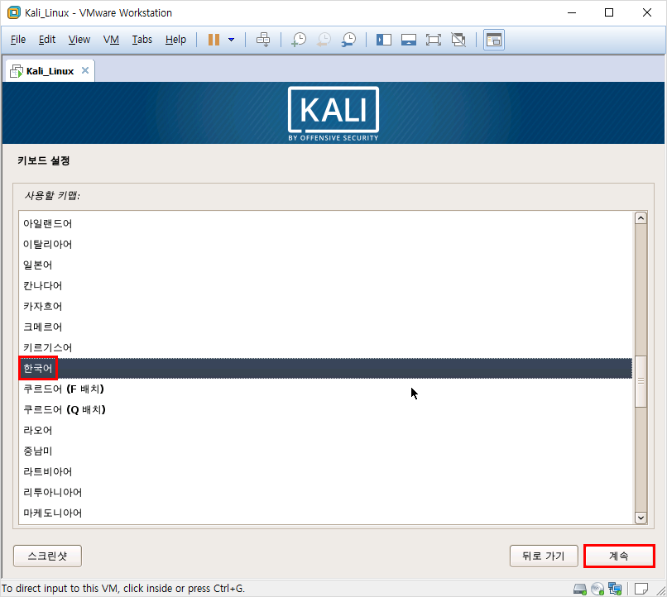Click the network adapter status icon
The image size is (667, 597).
(615, 589)
